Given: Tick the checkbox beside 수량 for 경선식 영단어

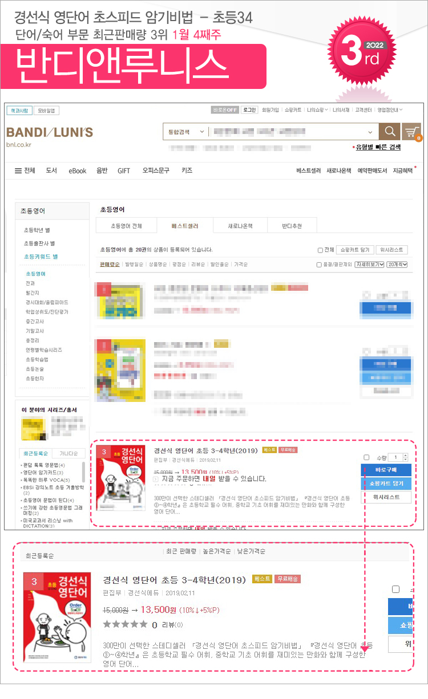Looking at the screenshot, I should (x=366, y=457).
